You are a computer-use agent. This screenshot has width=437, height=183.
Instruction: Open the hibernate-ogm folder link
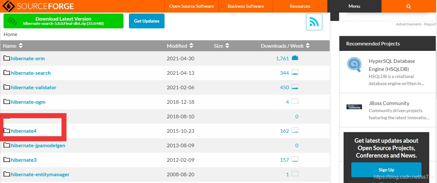coord(28,102)
